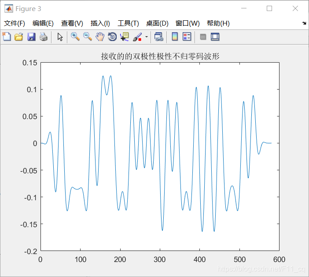Select the Pan hand tool

[100, 37]
